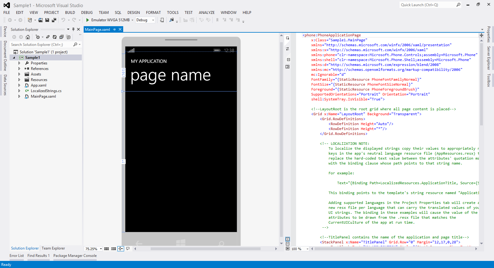Click the pin icon on the MainPage.xaml tab
Image resolution: width=494 pixels, height=268 pixels.
115,29
